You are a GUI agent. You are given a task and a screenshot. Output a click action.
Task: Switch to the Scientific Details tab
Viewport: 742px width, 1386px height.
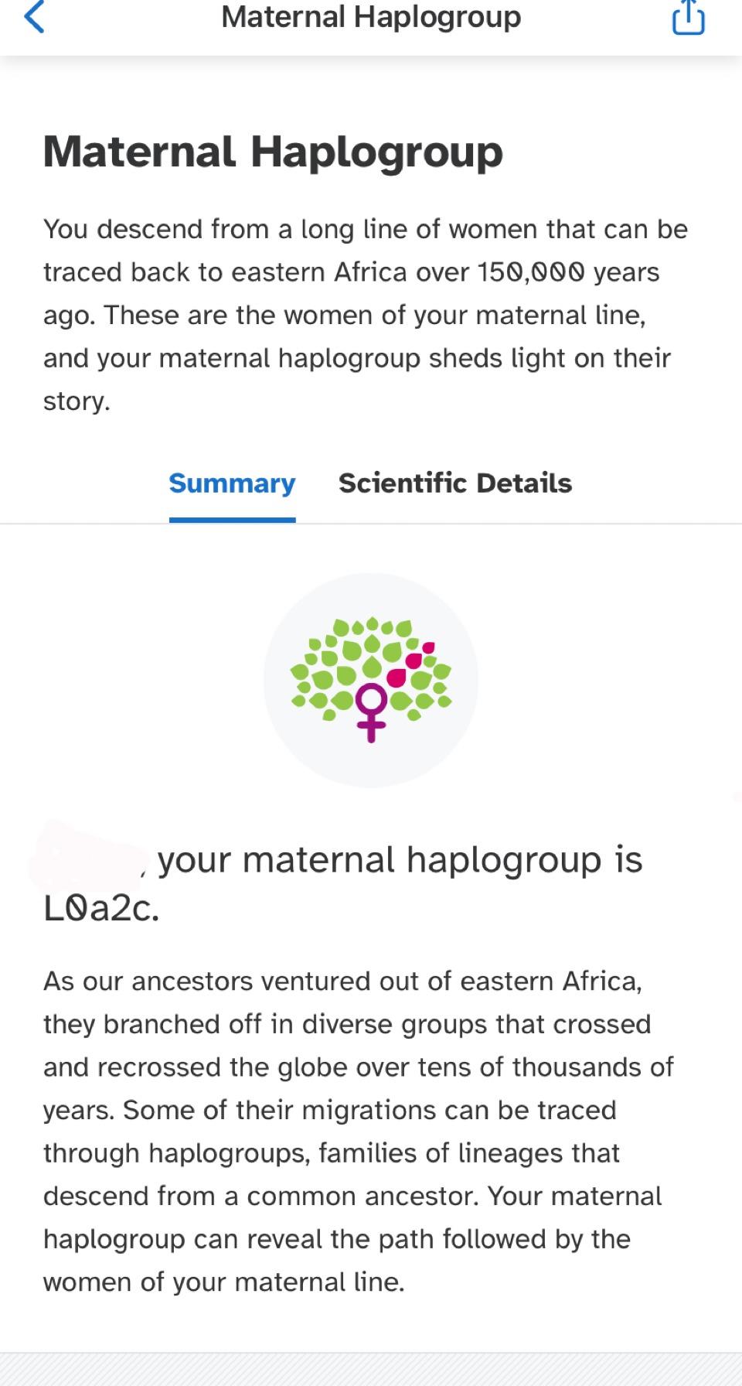(x=455, y=483)
